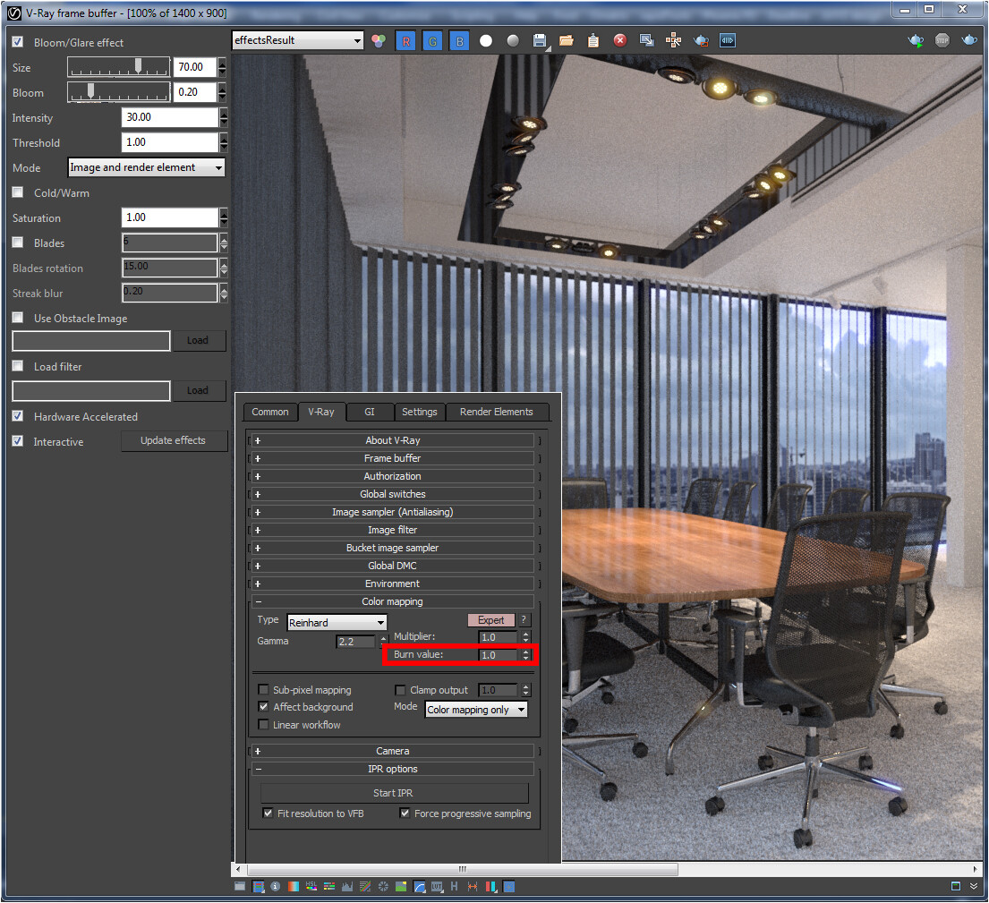Open the Settings tab
This screenshot has width=989, height=903.
(x=420, y=412)
